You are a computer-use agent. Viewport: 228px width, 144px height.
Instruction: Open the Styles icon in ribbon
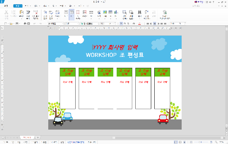(57, 13)
